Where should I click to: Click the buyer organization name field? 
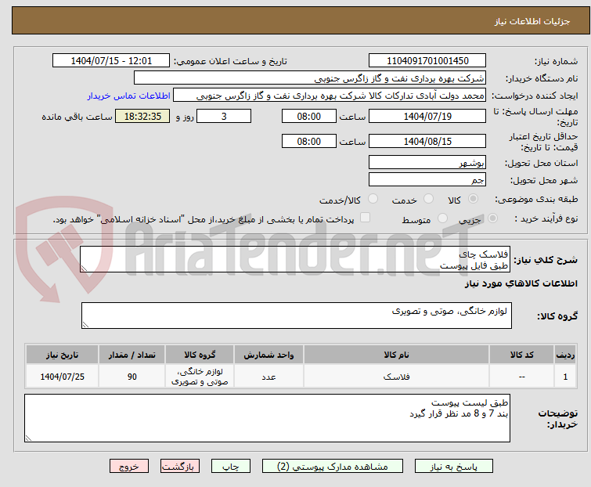tap(310, 78)
